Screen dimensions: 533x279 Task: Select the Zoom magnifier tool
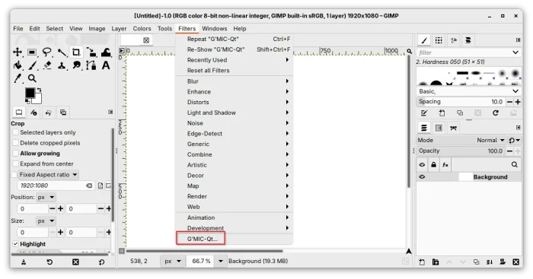[x=32, y=78]
